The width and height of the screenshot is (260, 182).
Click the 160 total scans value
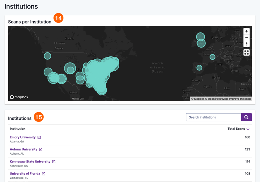coord(247,137)
